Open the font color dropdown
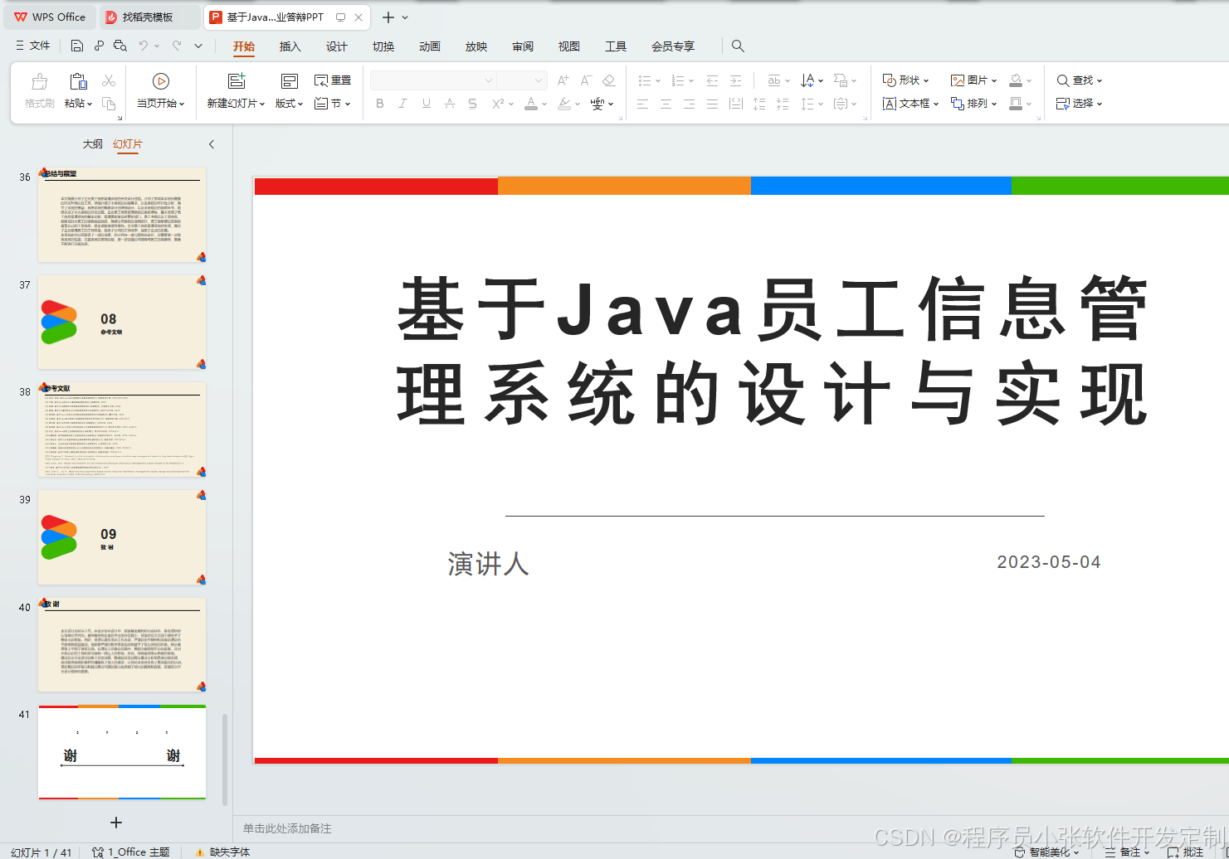This screenshot has height=859, width=1229. click(x=544, y=105)
